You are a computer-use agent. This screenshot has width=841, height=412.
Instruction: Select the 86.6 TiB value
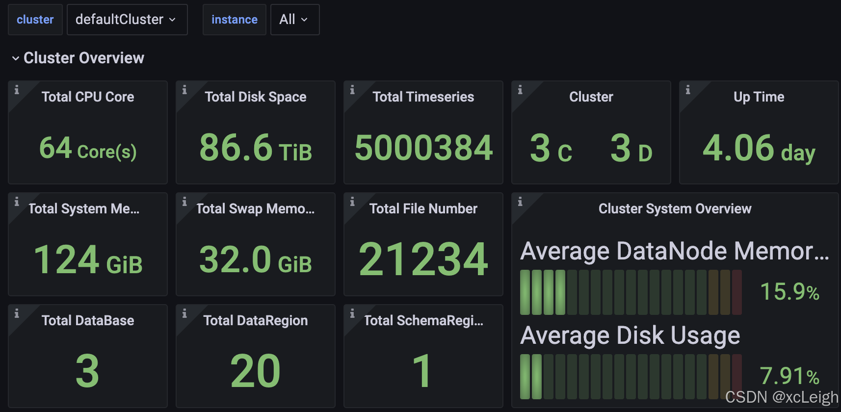pos(256,148)
